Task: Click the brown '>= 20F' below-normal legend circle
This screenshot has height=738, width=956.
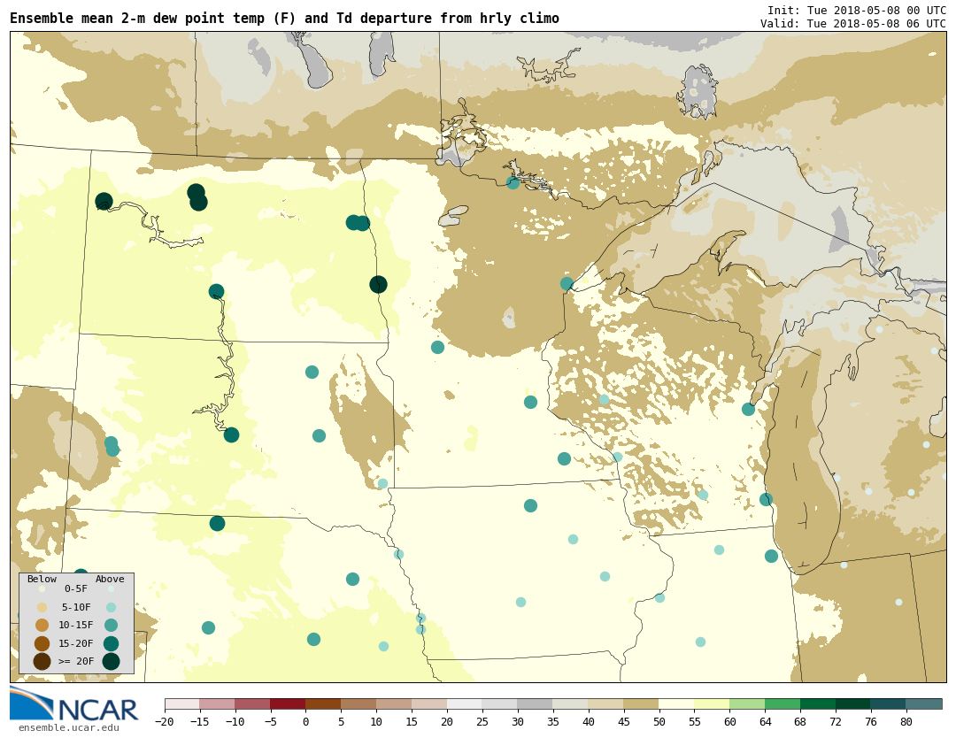Action: pyautogui.click(x=42, y=661)
